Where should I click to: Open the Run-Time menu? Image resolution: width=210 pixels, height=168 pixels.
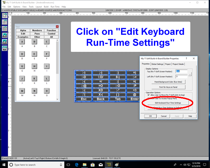pyautogui.click(x=55, y=7)
